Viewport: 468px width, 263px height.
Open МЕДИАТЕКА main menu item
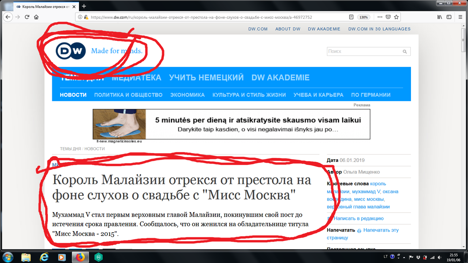(136, 77)
